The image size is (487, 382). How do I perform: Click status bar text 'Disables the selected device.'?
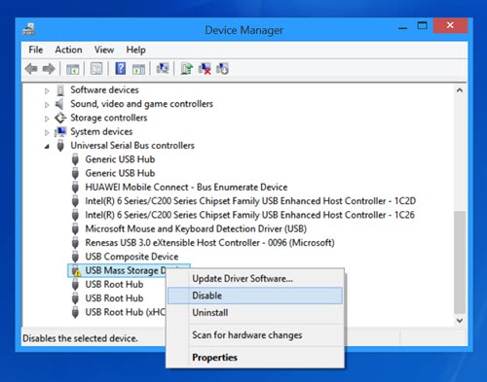pos(80,338)
